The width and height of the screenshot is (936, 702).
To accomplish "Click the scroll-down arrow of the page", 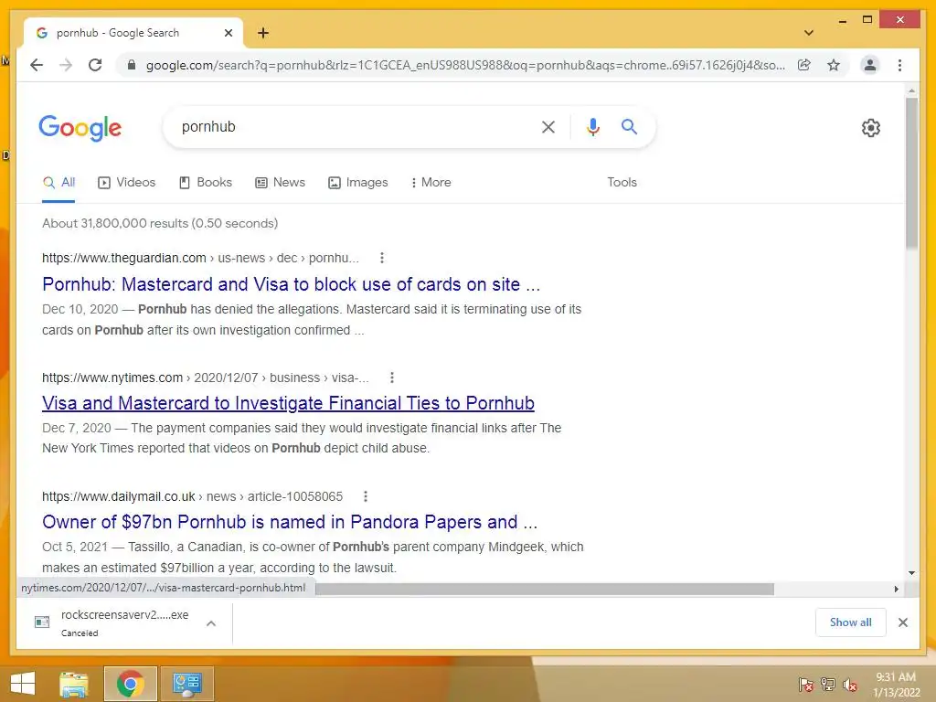I will pos(911,573).
